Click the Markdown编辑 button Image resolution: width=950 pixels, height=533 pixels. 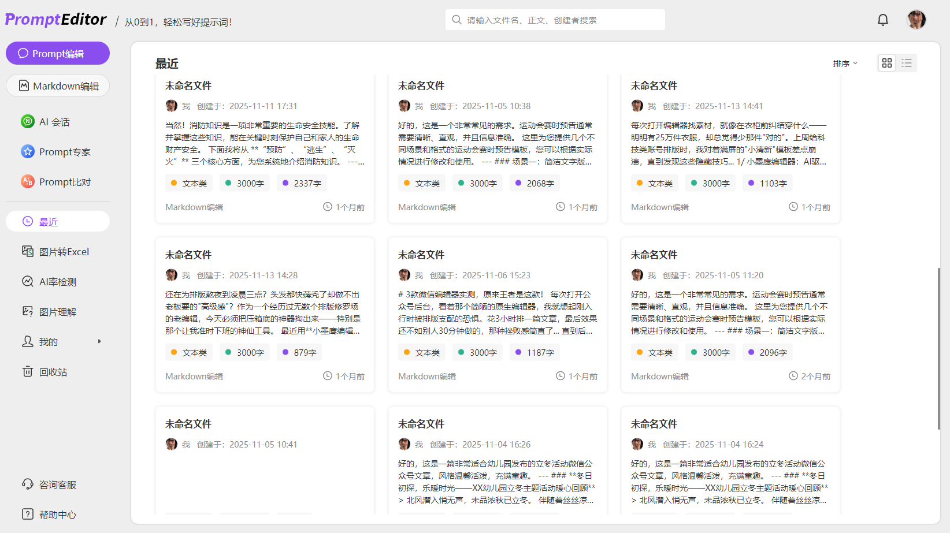click(x=58, y=85)
